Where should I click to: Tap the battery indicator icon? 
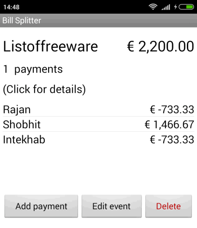click(x=186, y=7)
